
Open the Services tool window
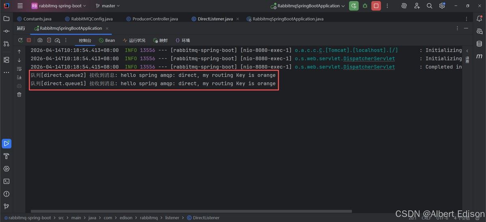click(x=6, y=169)
